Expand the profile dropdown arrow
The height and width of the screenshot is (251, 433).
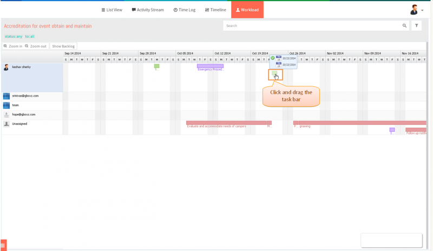click(422, 10)
